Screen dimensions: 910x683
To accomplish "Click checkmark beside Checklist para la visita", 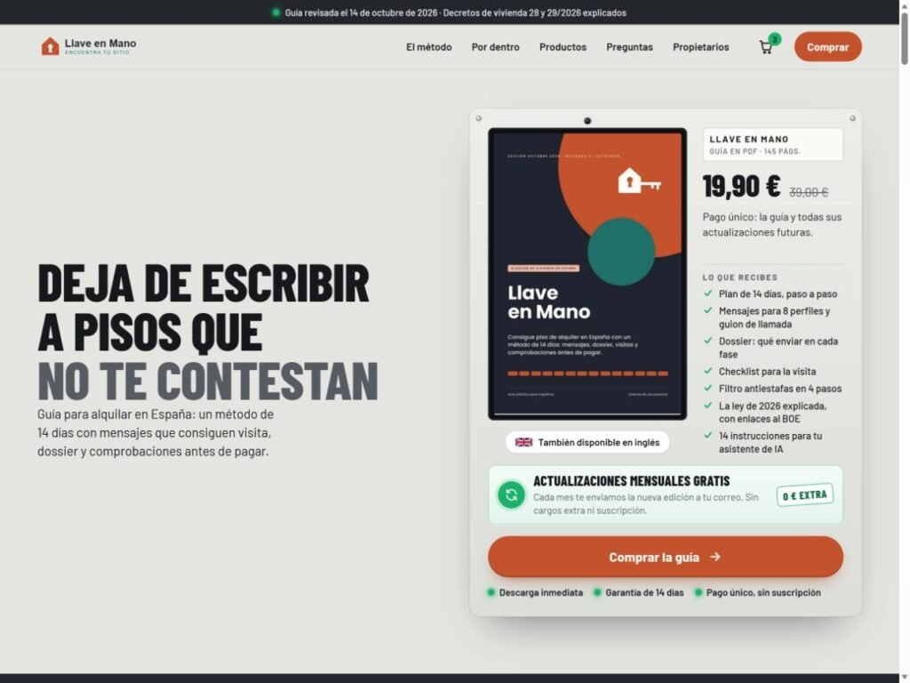I will [x=708, y=371].
